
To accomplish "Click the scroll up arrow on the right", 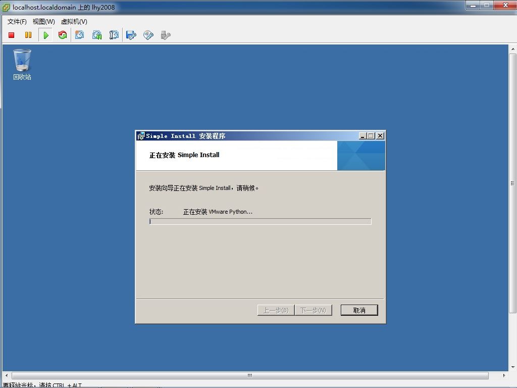I will pyautogui.click(x=513, y=49).
